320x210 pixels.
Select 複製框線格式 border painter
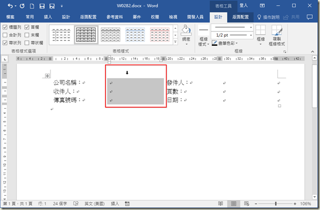tap(277, 35)
